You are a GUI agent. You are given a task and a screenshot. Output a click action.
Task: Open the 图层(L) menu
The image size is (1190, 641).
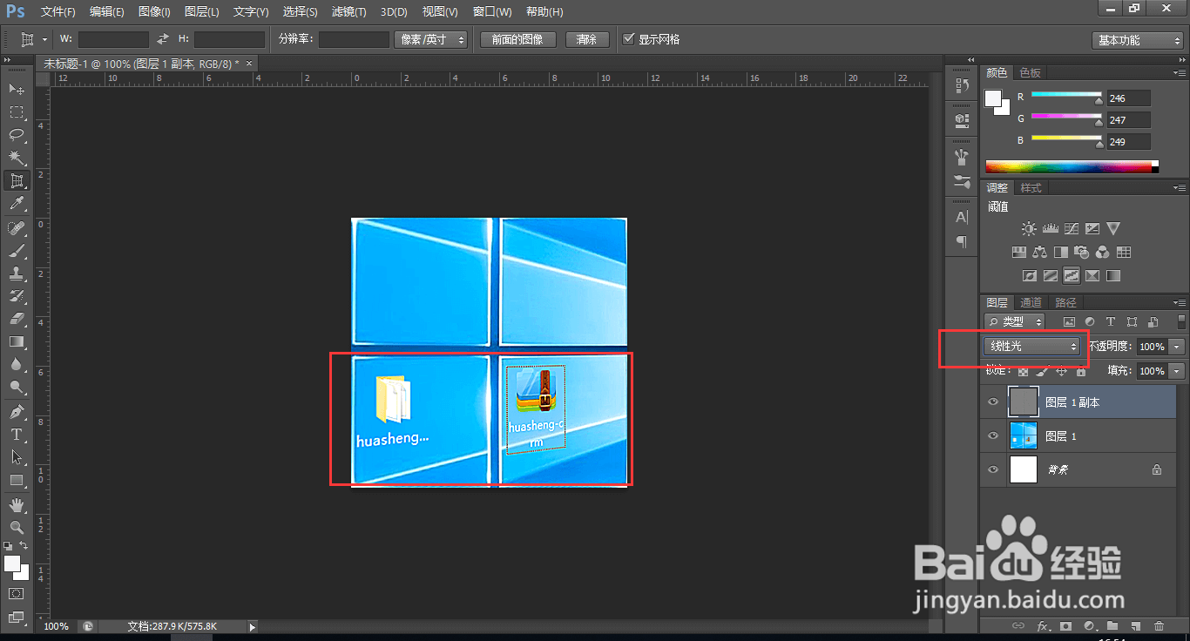tap(201, 12)
